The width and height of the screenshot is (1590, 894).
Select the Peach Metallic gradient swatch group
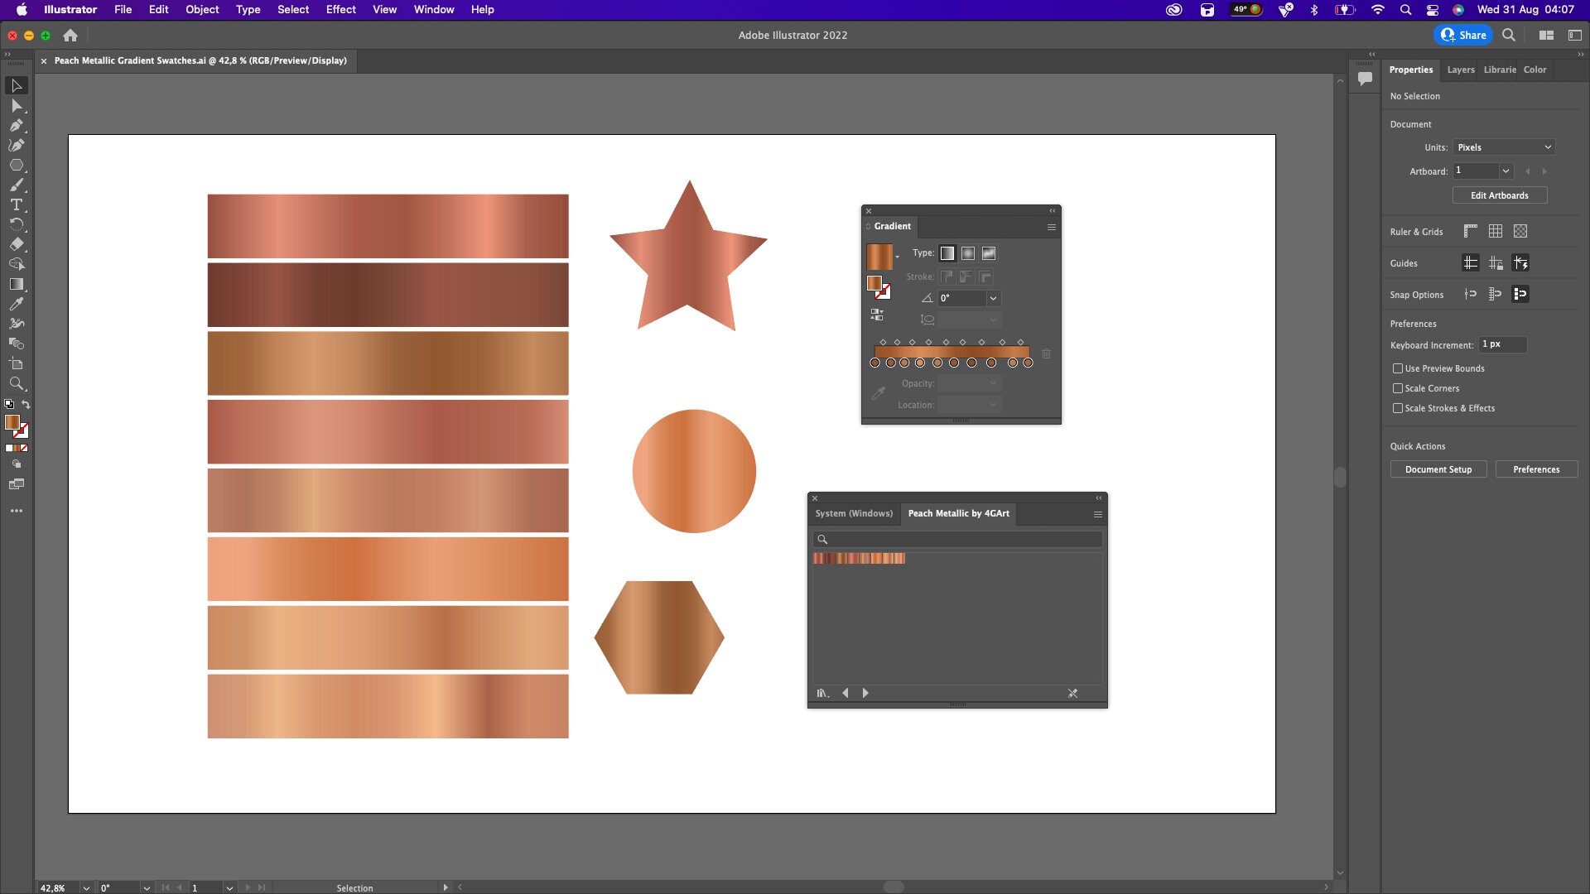pyautogui.click(x=860, y=559)
